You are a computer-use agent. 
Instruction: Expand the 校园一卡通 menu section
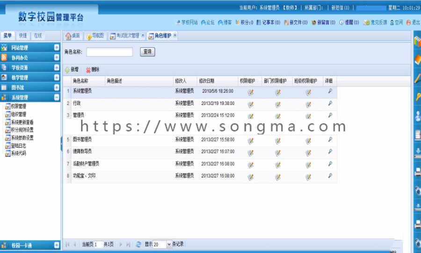click(x=57, y=245)
